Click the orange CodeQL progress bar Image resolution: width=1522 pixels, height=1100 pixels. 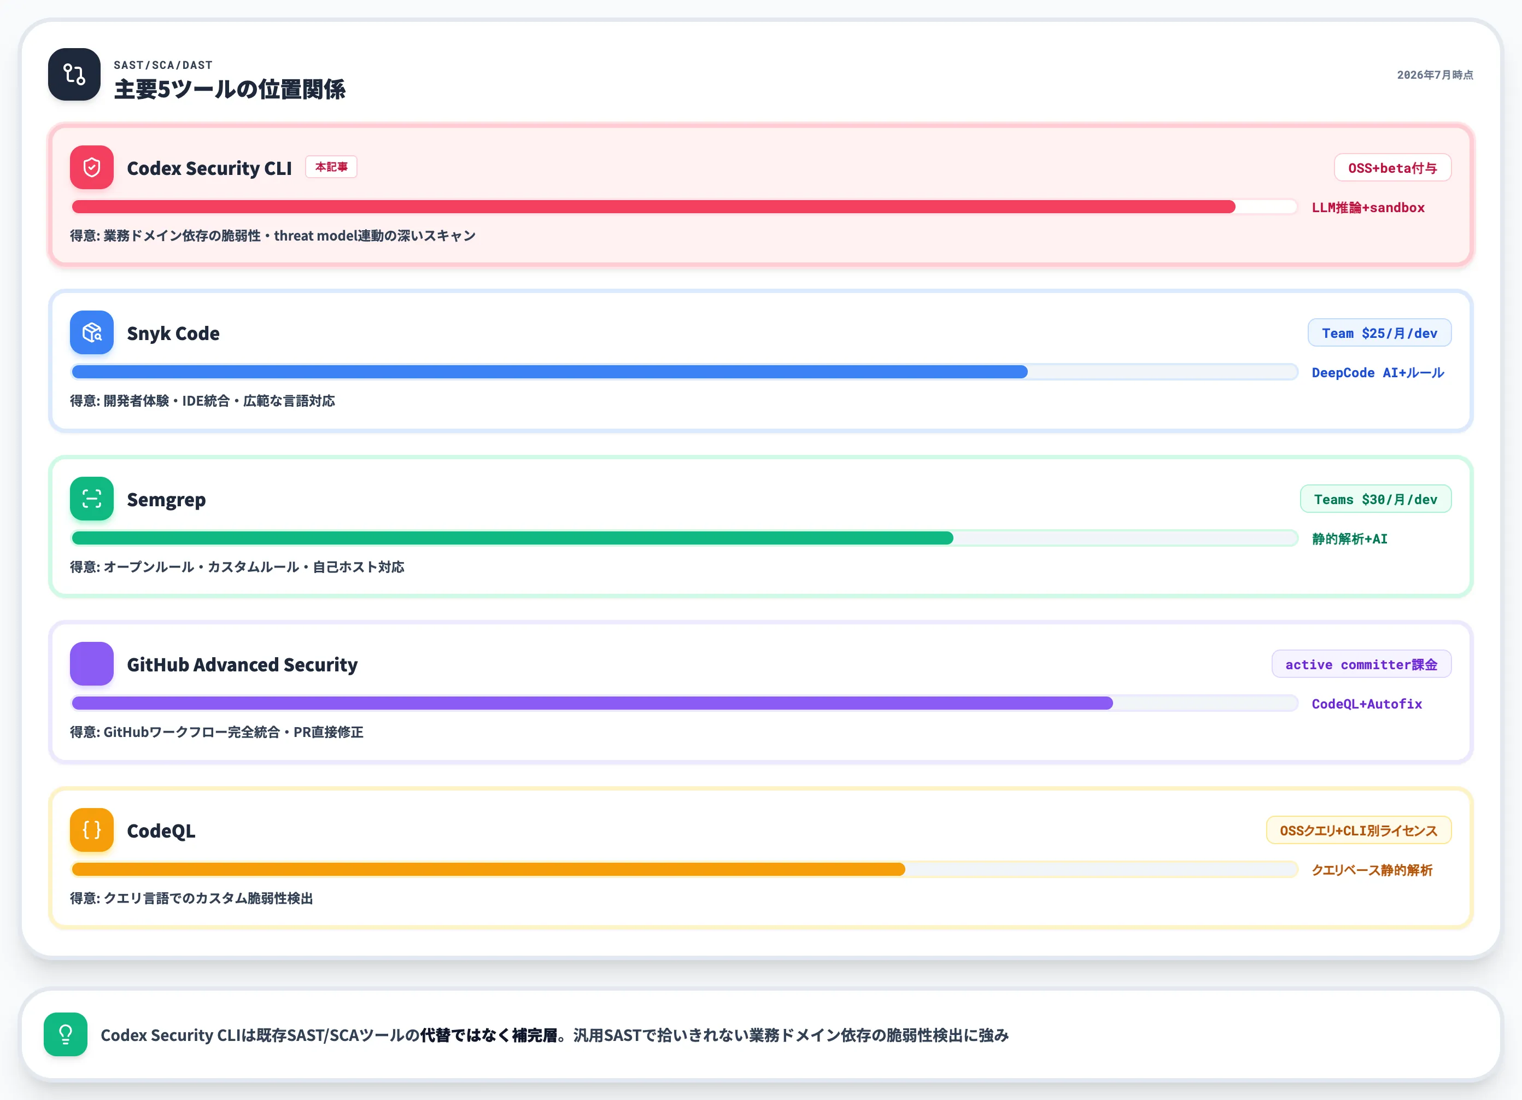coord(684,870)
